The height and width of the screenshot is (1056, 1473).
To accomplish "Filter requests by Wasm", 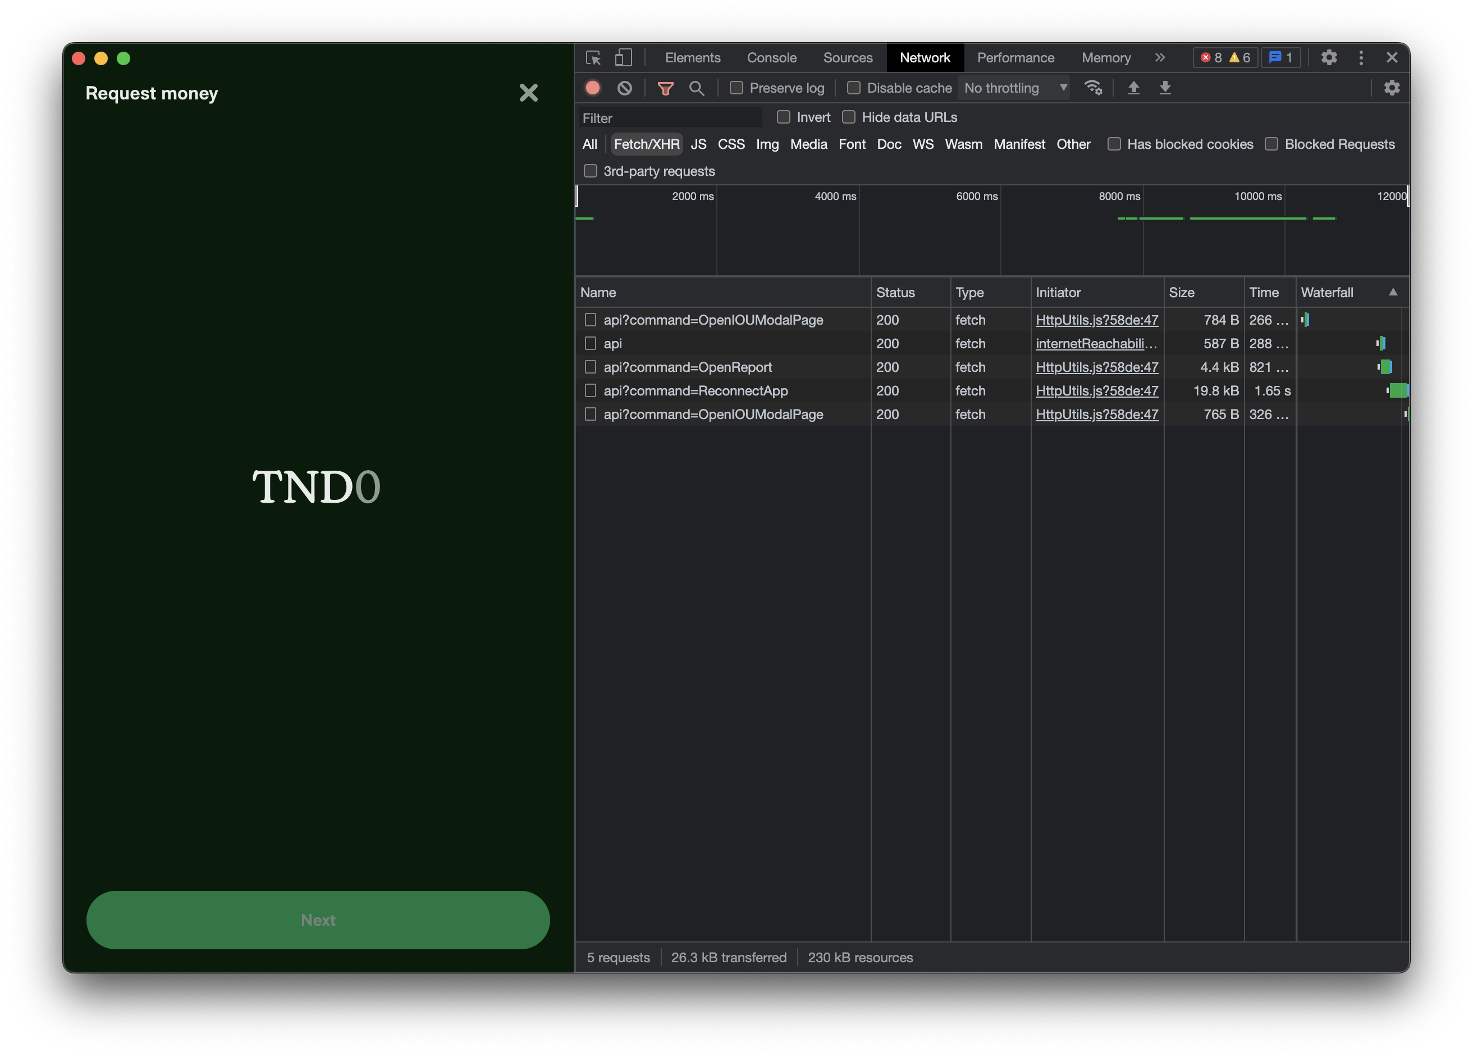I will click(963, 144).
